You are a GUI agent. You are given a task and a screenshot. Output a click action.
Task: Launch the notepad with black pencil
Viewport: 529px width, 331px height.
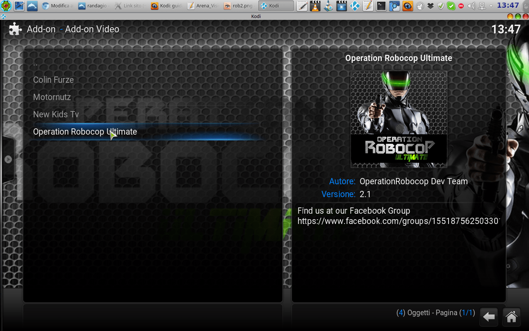(302, 6)
